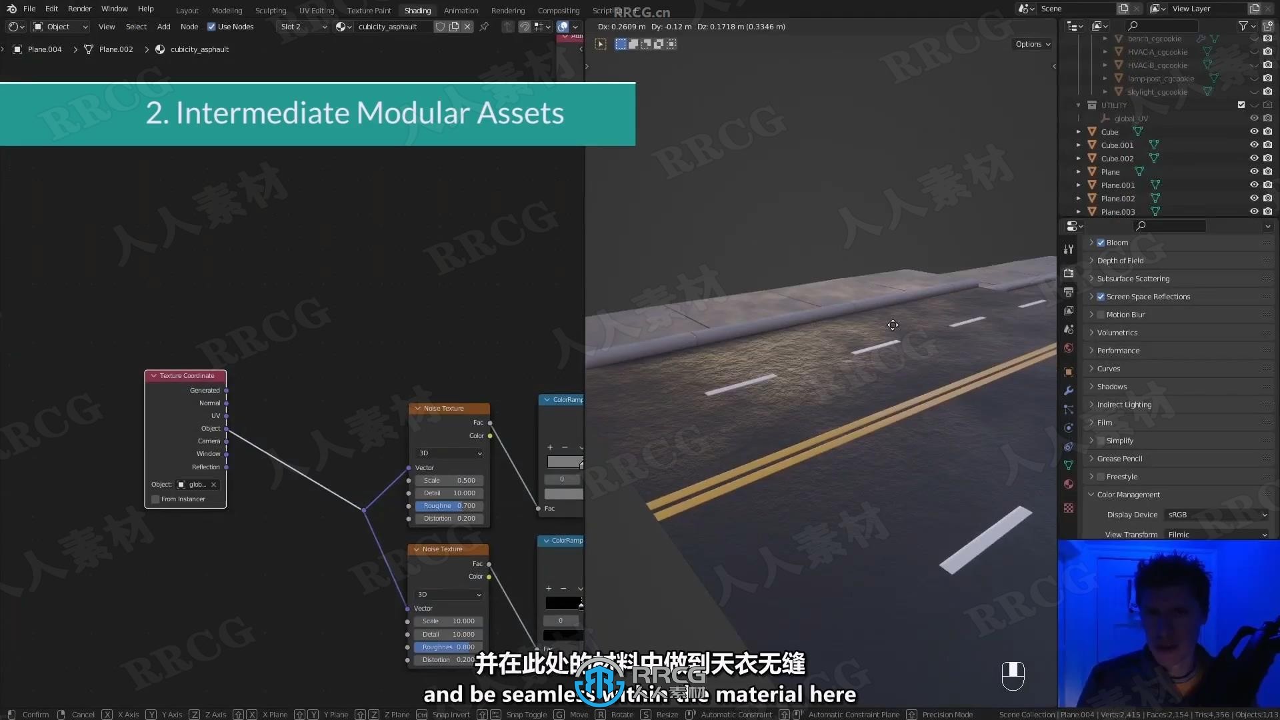The image size is (1280, 720).
Task: Open the Object shader type dropdown
Action: [61, 27]
